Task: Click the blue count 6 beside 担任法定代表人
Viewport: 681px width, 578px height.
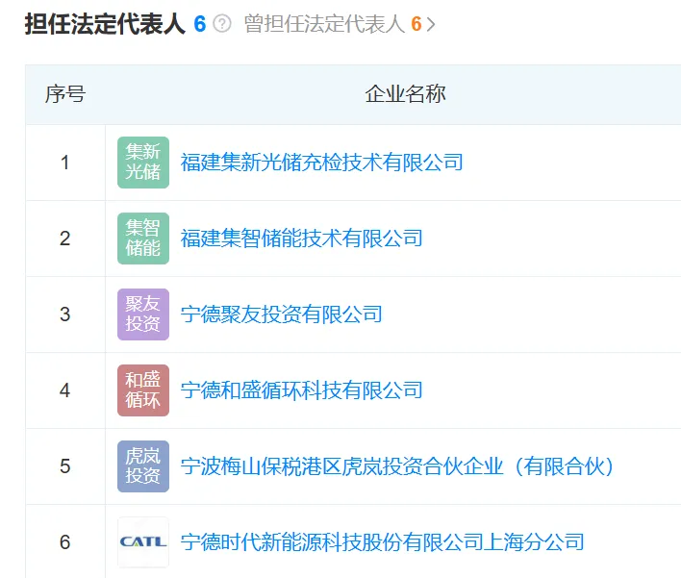Action: (199, 24)
